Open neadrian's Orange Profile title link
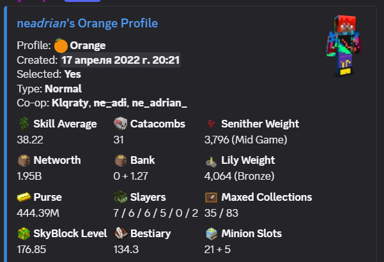 pos(88,24)
